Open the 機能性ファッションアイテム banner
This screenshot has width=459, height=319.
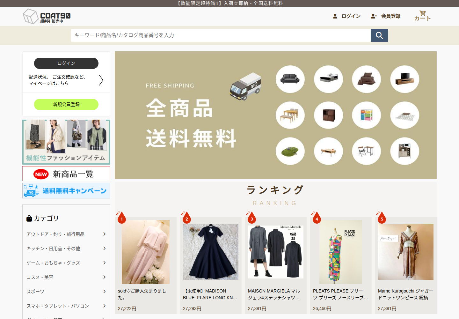(x=66, y=142)
